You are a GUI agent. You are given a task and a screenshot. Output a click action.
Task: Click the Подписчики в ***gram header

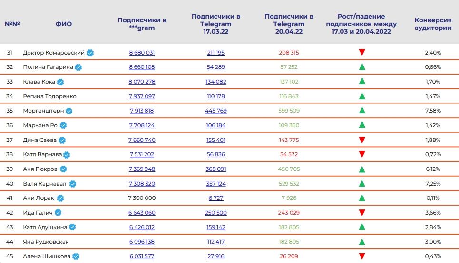(x=142, y=24)
